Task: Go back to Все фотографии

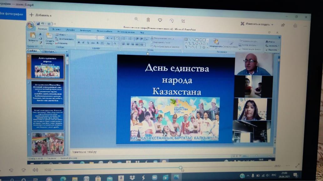Action: click(x=12, y=14)
